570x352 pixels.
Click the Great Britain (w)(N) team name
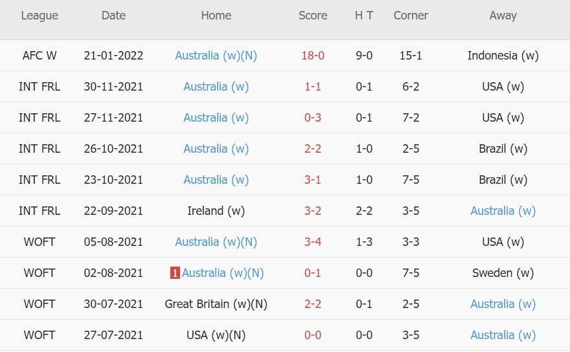coord(216,304)
